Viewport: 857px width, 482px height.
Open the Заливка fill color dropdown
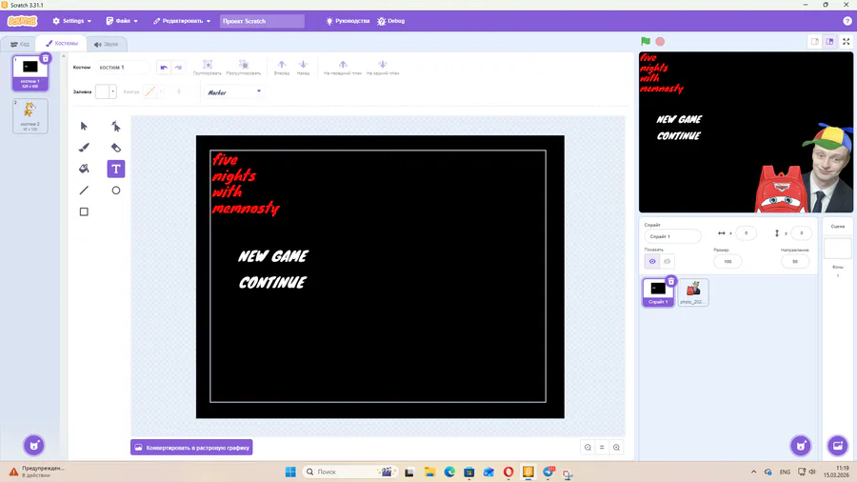click(x=106, y=91)
